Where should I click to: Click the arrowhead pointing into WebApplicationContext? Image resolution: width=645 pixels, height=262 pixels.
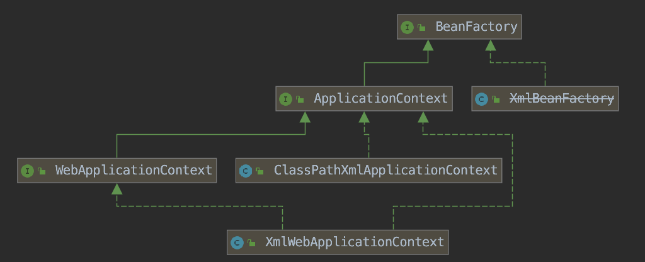tap(117, 189)
